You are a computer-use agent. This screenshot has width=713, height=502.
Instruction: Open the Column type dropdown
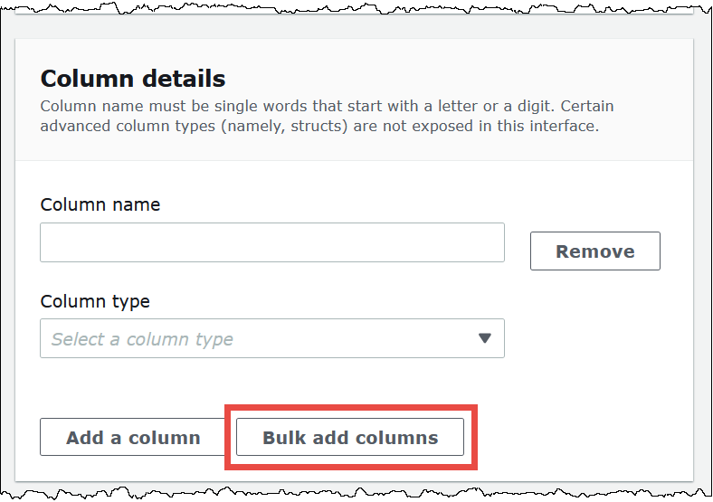(x=271, y=338)
